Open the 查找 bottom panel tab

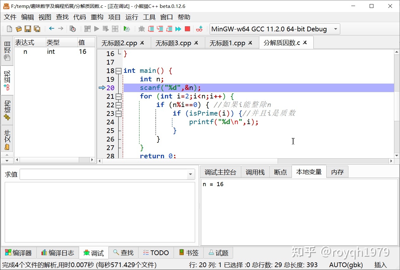pyautogui.click(x=124, y=253)
